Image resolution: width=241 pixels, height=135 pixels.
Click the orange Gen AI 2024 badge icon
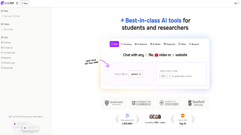click(x=183, y=115)
